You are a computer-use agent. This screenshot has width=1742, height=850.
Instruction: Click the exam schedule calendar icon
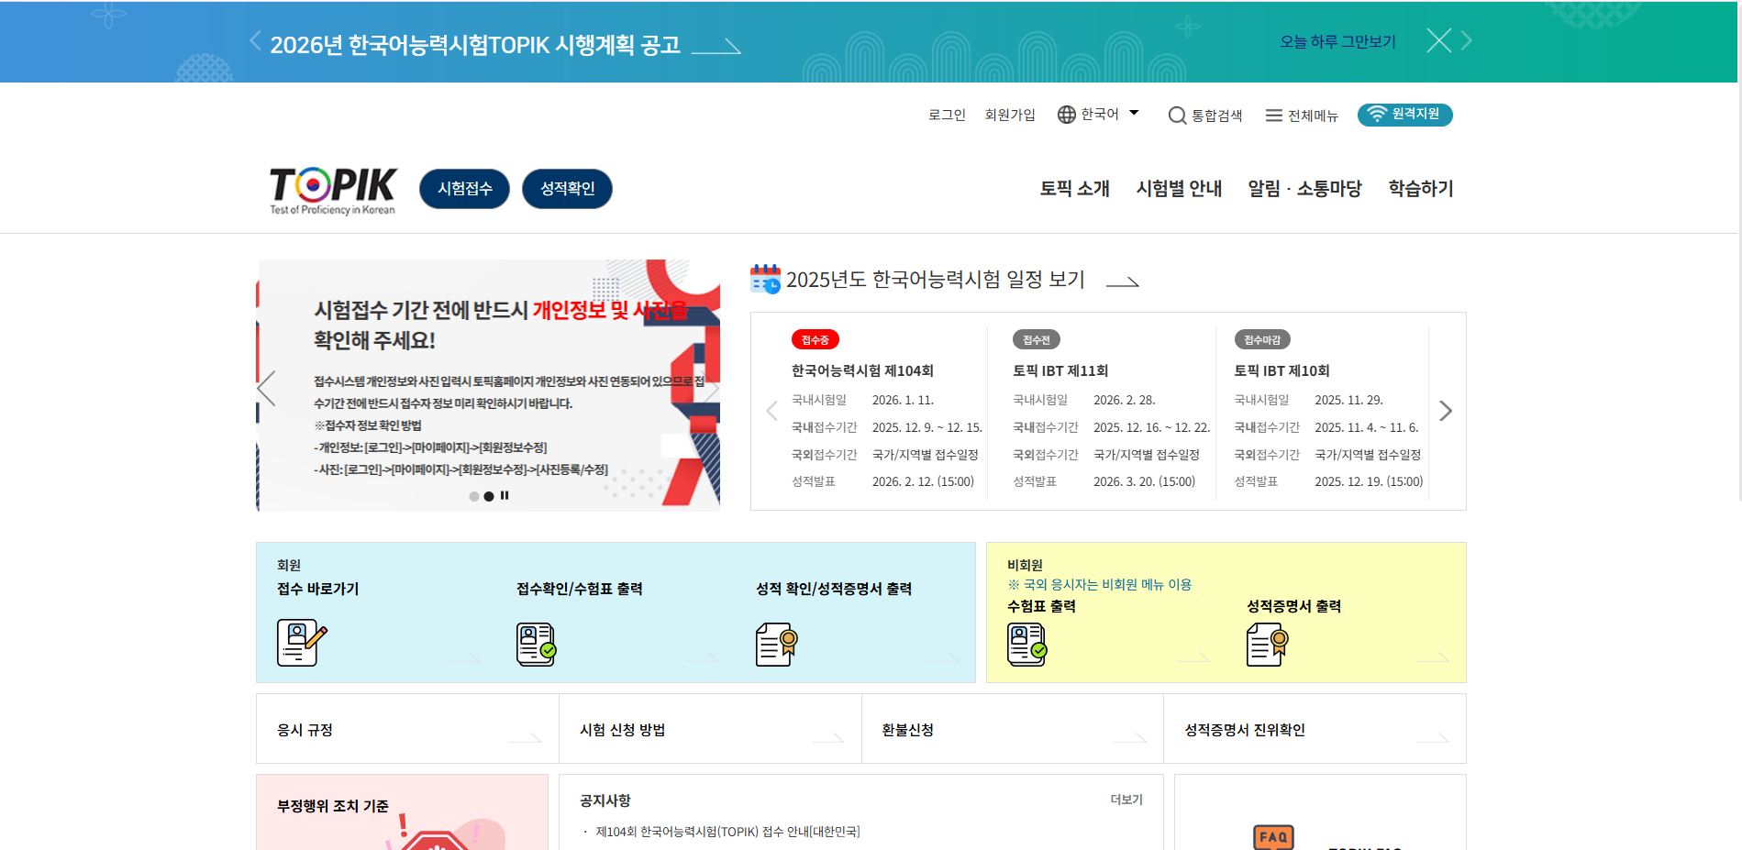[765, 279]
